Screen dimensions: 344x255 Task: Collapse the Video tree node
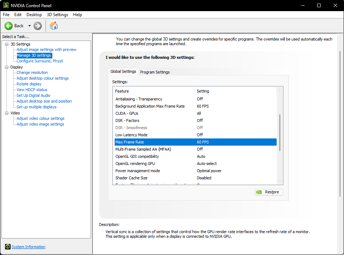(x=7, y=113)
